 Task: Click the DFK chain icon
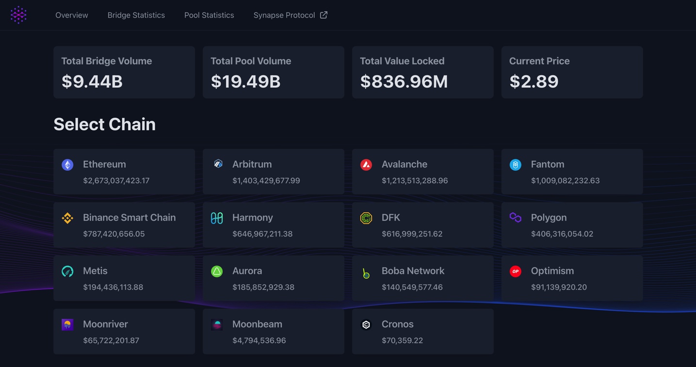[366, 218]
